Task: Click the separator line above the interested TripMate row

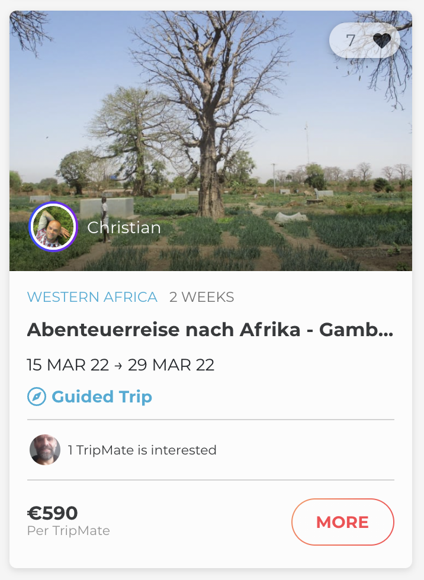Action: point(211,420)
